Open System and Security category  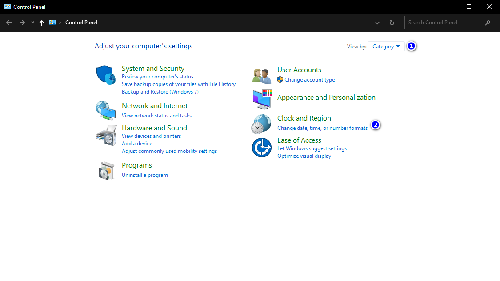coord(153,69)
